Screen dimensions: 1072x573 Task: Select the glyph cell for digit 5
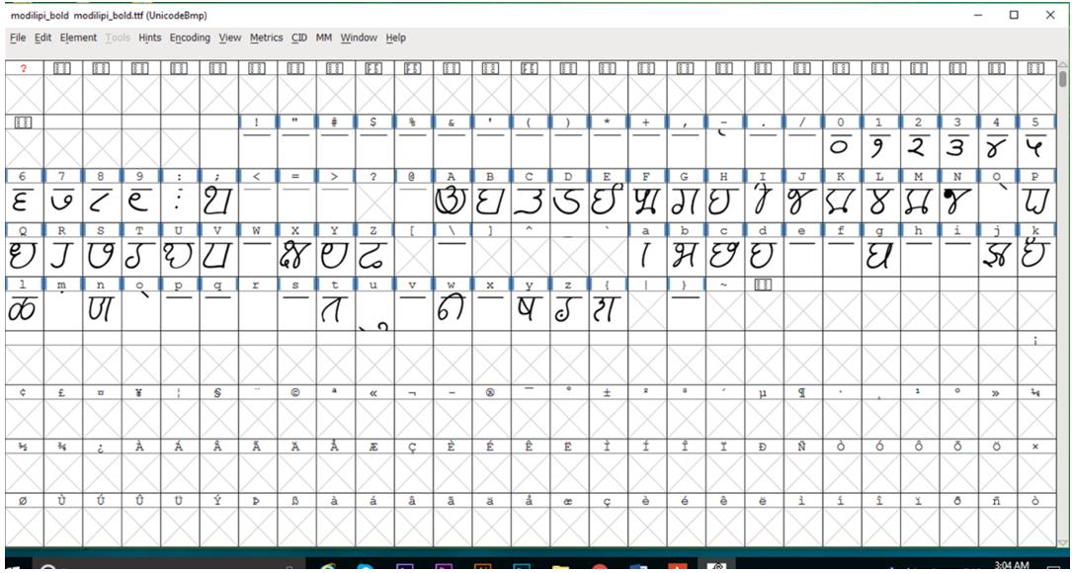tap(1036, 147)
